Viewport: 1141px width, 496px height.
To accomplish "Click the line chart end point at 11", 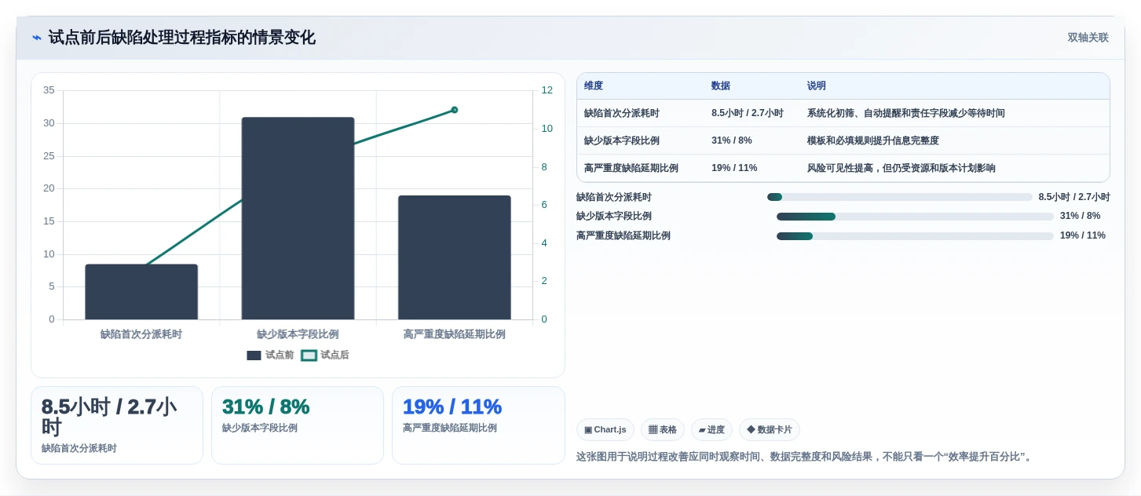I will (x=455, y=110).
